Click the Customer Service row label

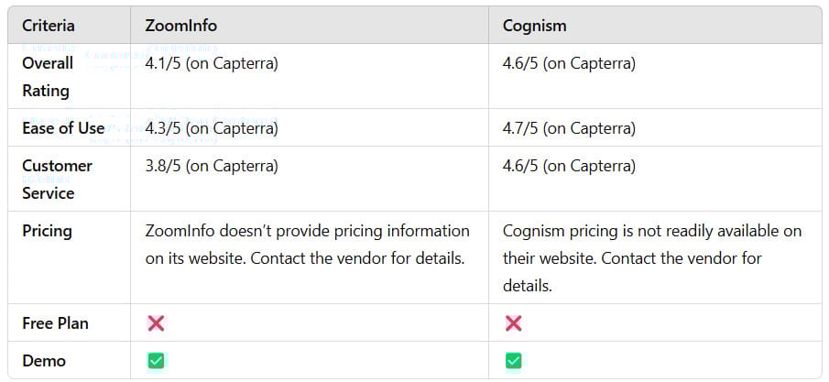click(x=57, y=180)
